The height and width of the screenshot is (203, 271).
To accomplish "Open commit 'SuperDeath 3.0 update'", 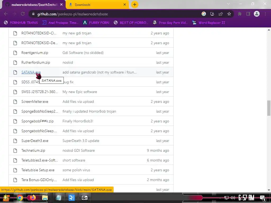I will (x=81, y=141).
